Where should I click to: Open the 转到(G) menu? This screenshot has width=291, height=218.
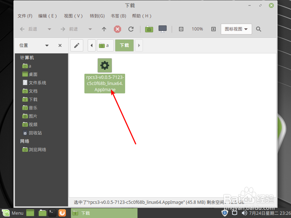[x=97, y=16]
